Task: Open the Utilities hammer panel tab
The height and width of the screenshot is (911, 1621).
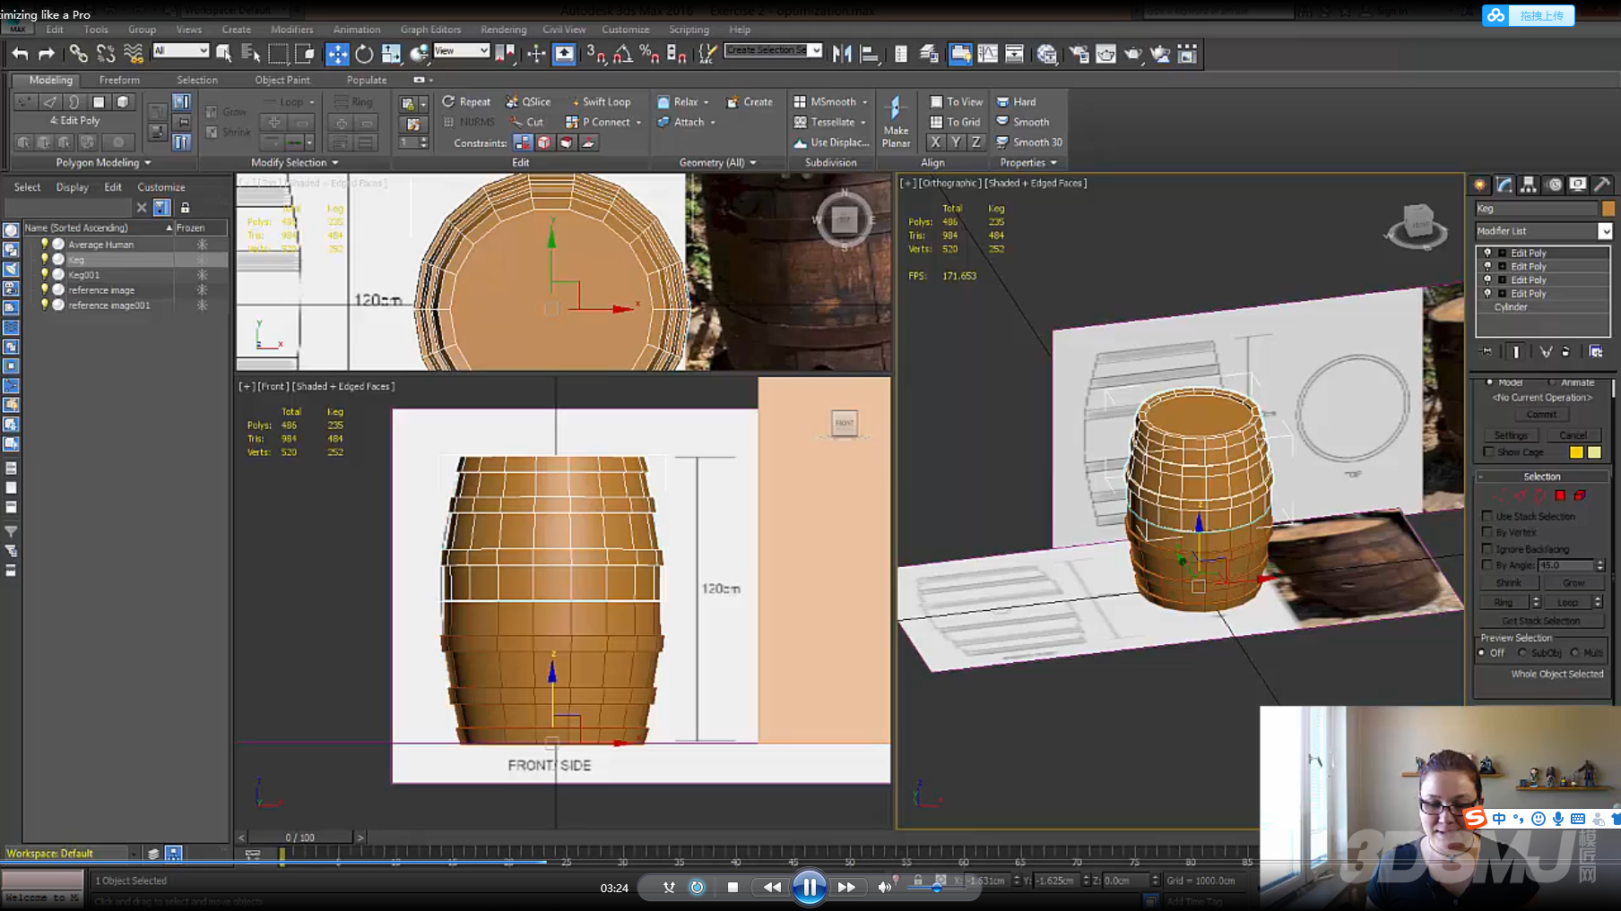Action: pyautogui.click(x=1602, y=185)
